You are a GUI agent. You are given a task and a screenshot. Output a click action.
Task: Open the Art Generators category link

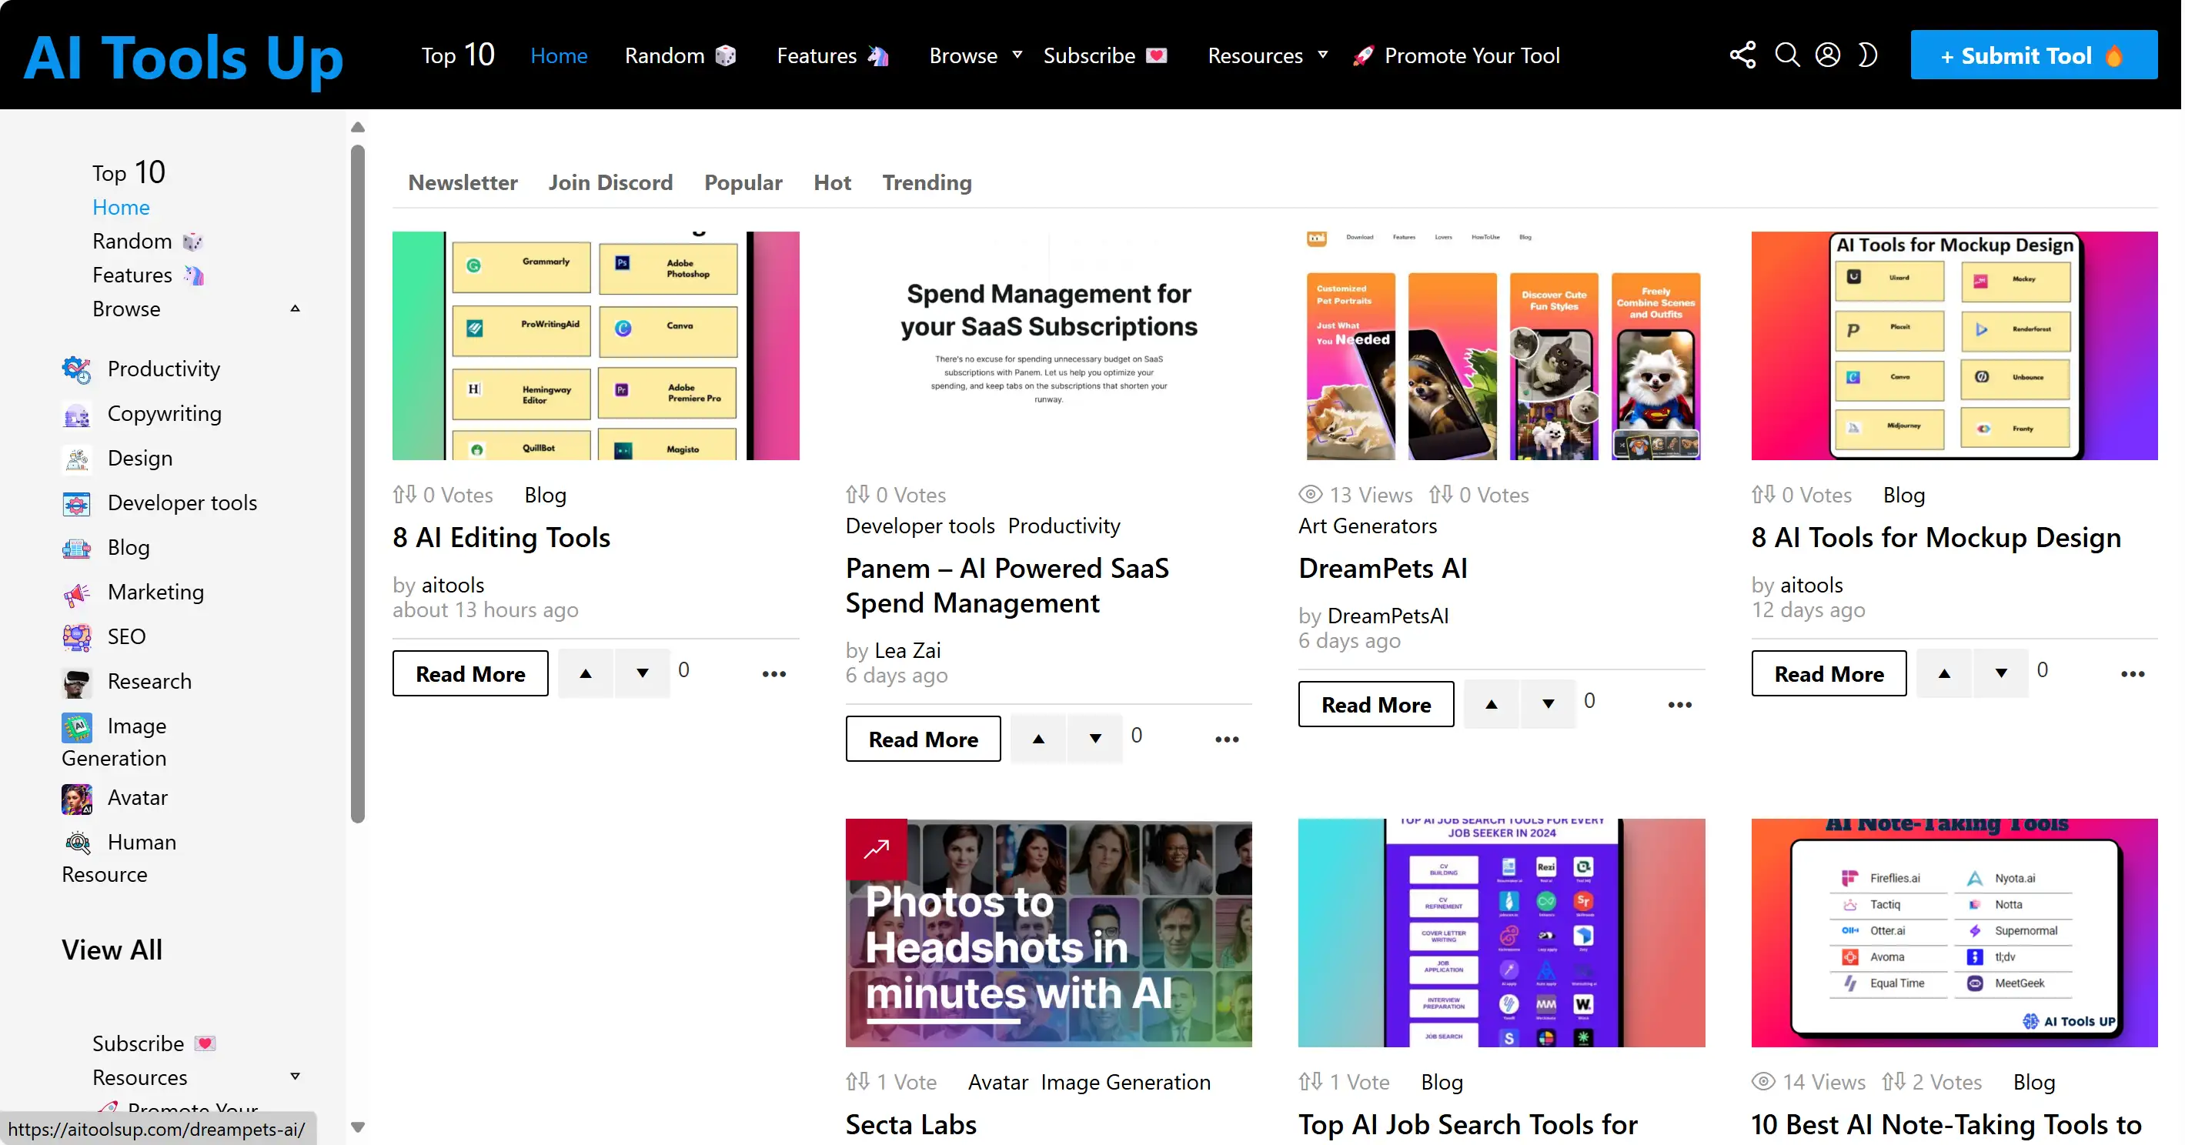click(x=1368, y=526)
